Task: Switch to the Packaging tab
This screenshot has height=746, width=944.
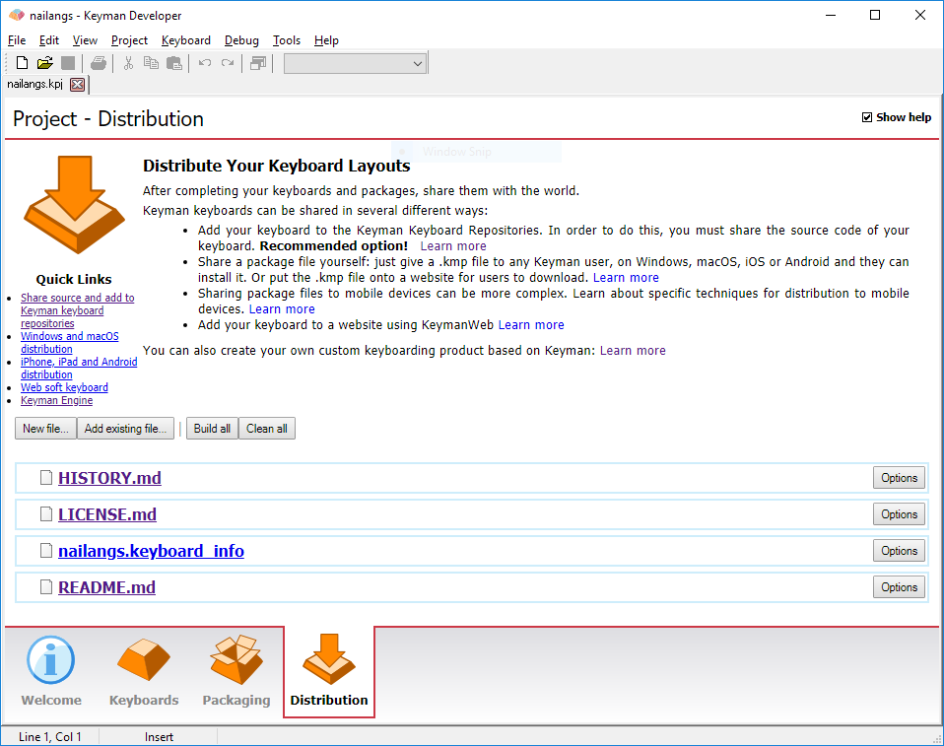Action: coord(236,671)
